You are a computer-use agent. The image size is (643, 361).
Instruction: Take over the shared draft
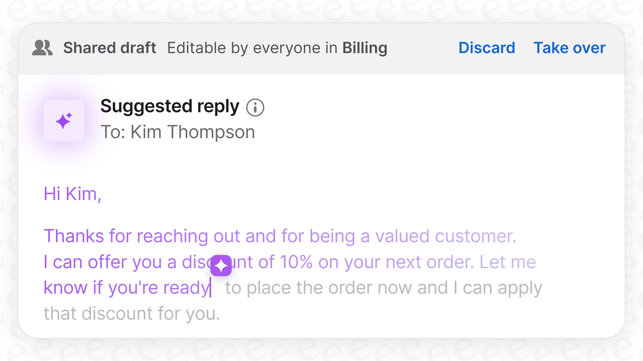click(x=569, y=48)
